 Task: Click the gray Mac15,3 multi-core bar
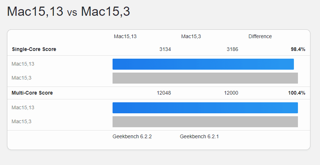(205, 122)
